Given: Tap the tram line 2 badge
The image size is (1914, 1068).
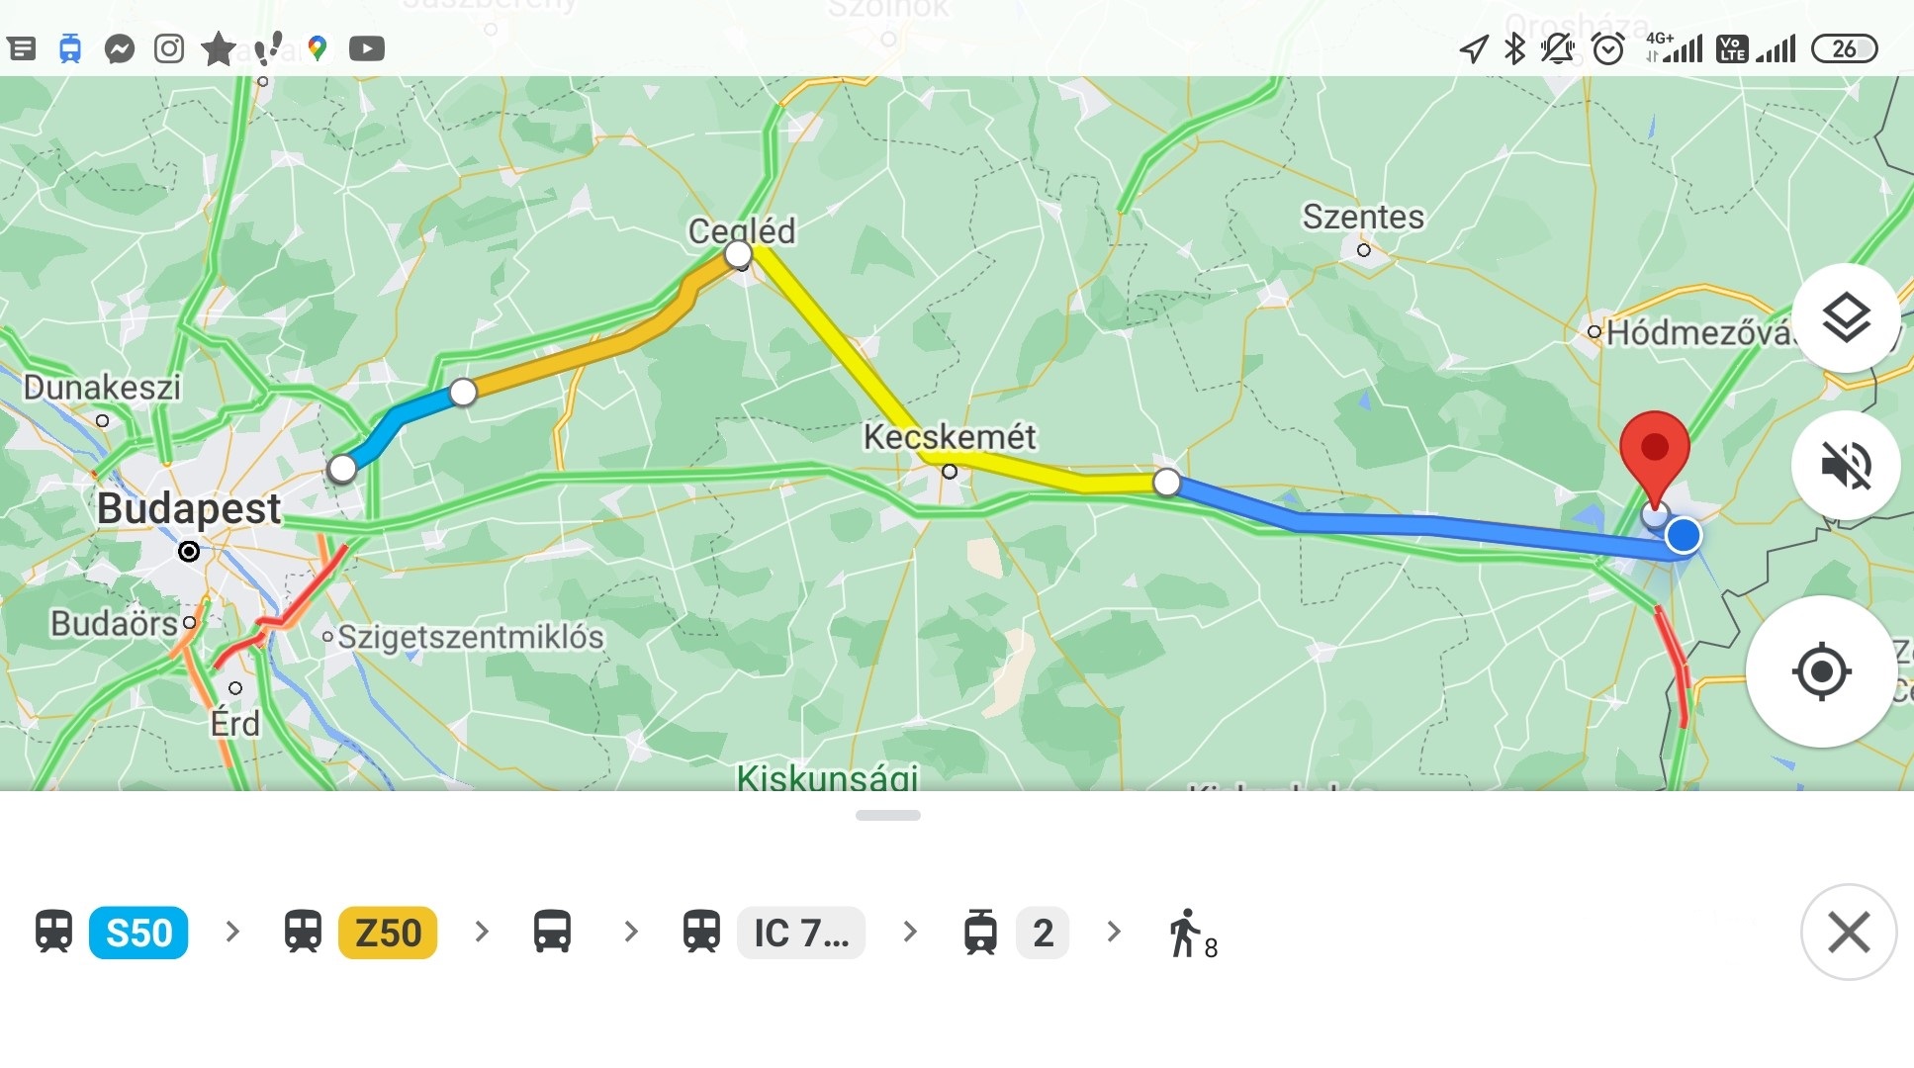Looking at the screenshot, I should coord(1042,933).
